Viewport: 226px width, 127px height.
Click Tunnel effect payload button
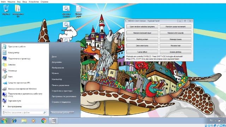coord(142,52)
